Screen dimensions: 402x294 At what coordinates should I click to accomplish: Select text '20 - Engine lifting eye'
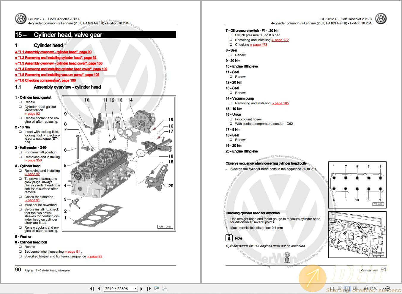242,151
